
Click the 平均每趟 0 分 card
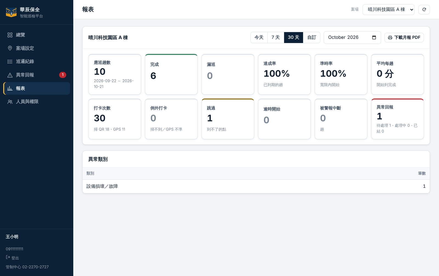point(397,74)
